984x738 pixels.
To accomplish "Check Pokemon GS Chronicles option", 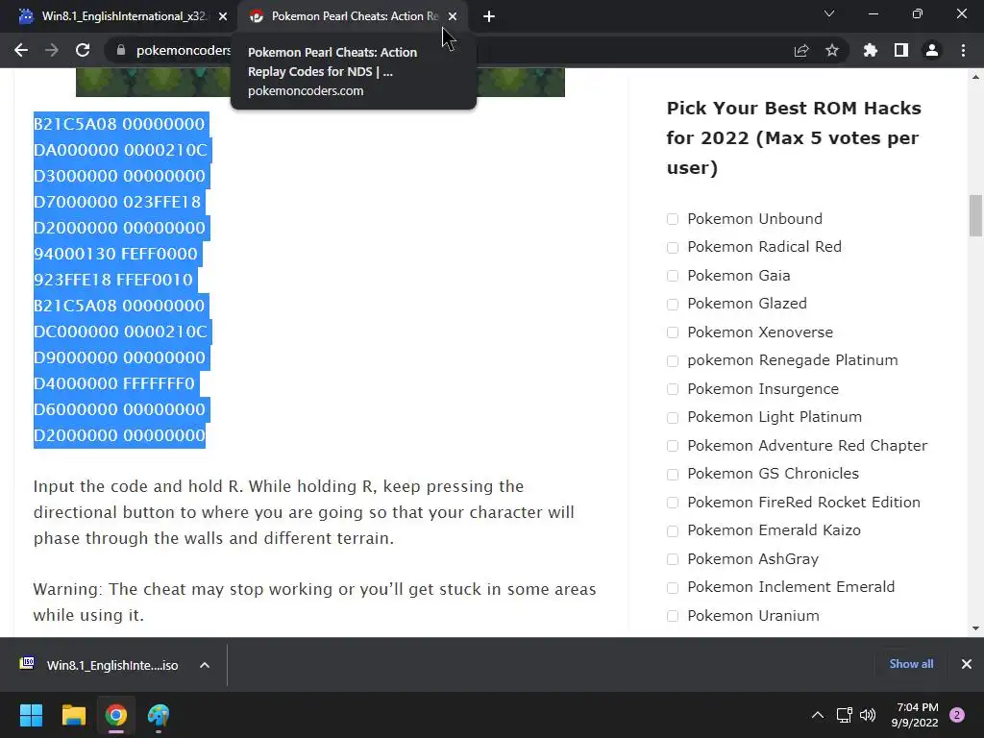I will pos(673,475).
